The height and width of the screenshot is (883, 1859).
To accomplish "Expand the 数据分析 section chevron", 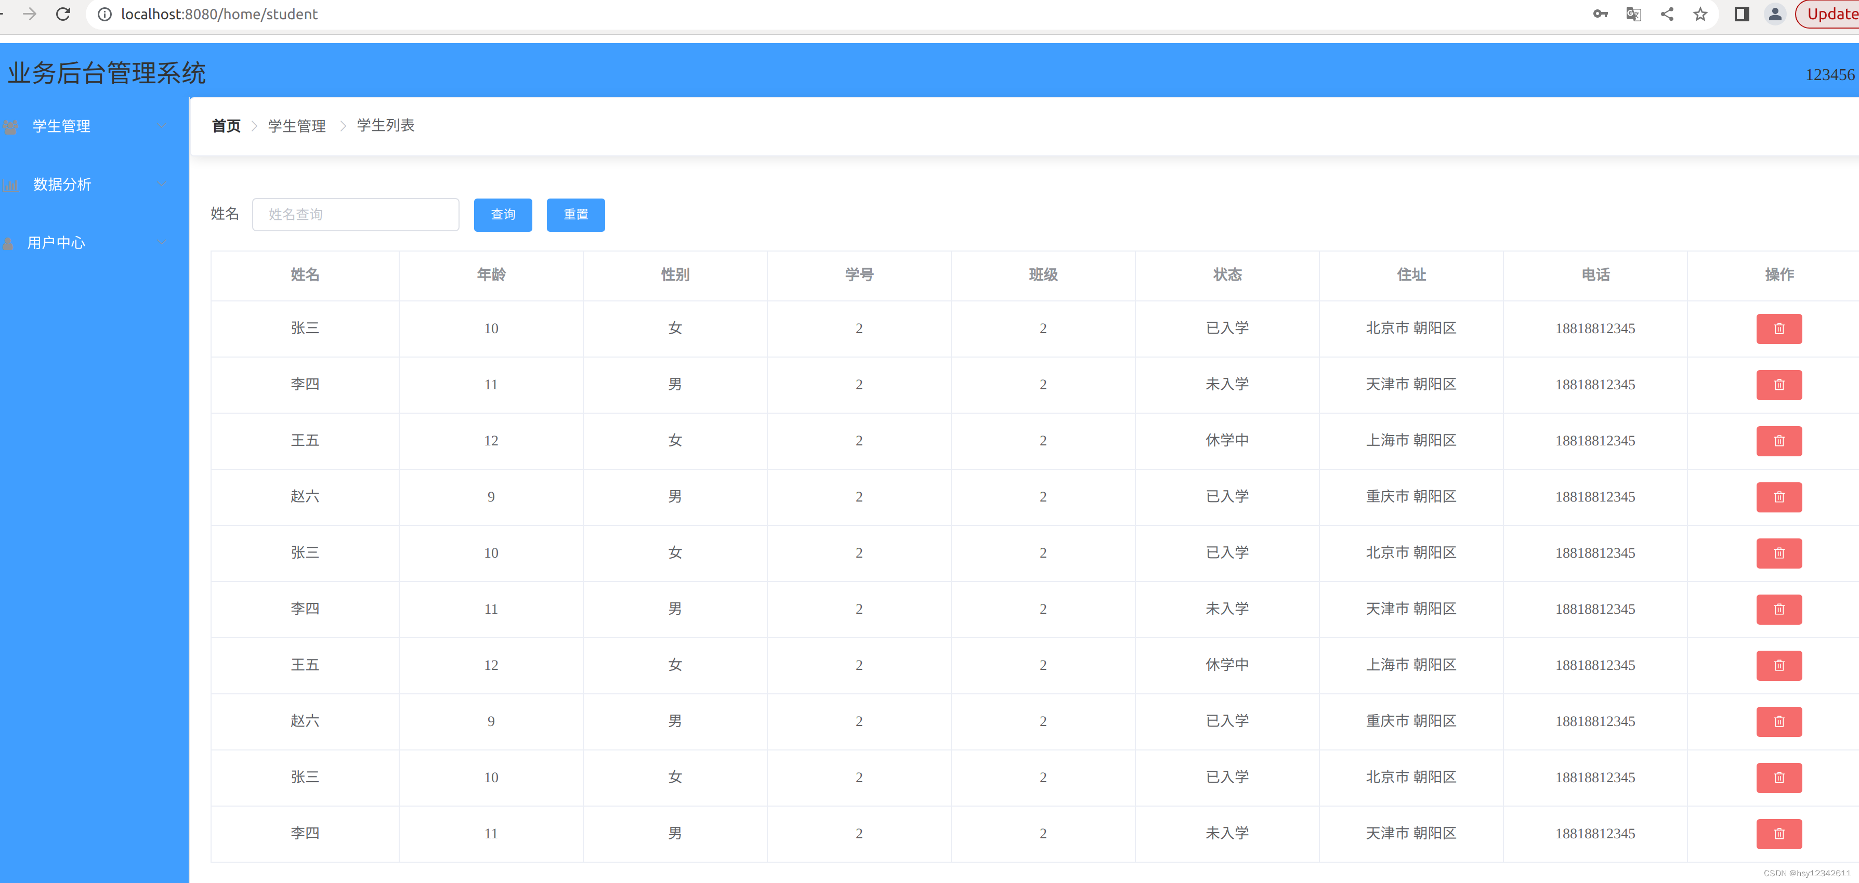I will [161, 184].
